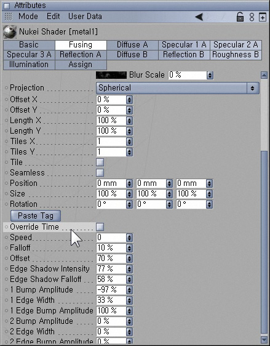
Task: Open the Roughness B tab
Action: coord(236,55)
